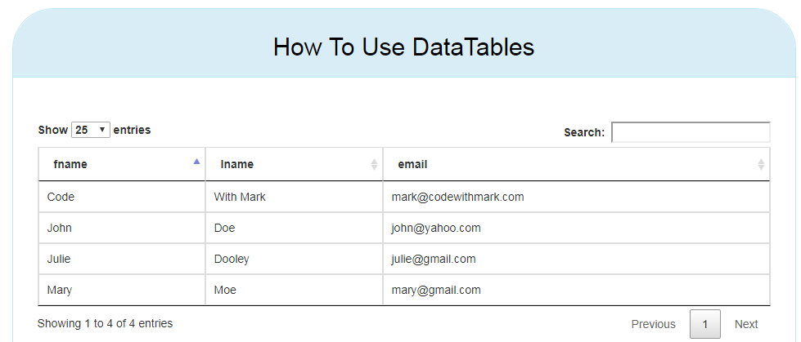Go to the Previous page
The height and width of the screenshot is (342, 801).
(653, 324)
